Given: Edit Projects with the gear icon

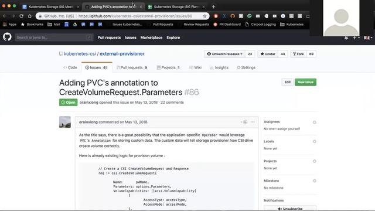Looking at the screenshot, I should coord(315,161).
